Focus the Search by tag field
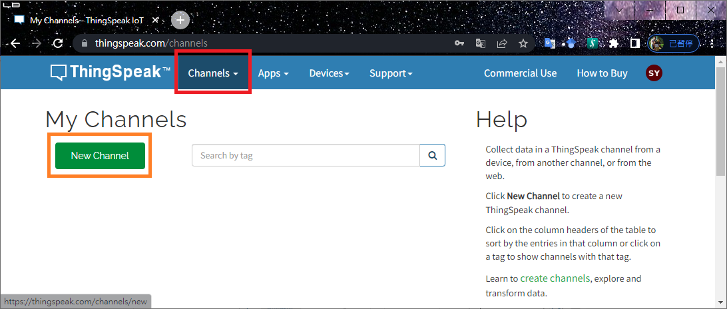727x309 pixels. click(306, 155)
